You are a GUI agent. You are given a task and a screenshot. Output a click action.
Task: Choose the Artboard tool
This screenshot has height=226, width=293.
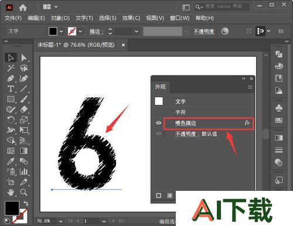pos(11,182)
